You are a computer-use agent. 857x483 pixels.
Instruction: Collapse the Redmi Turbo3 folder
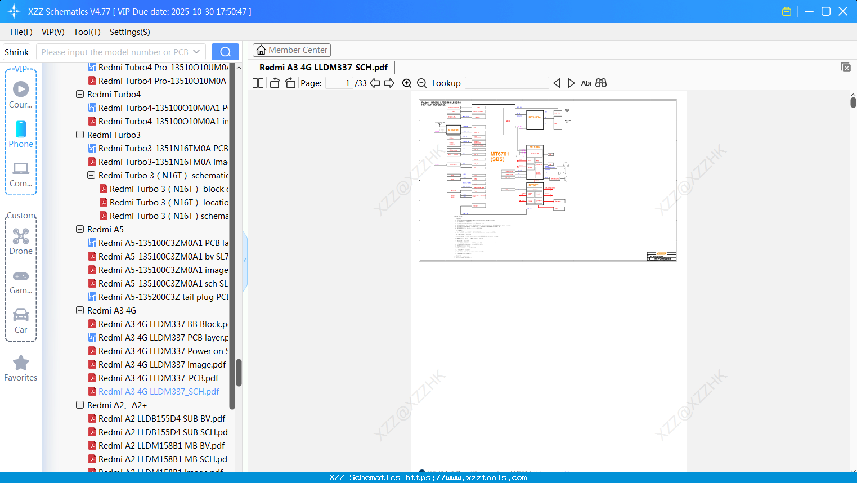(80, 135)
